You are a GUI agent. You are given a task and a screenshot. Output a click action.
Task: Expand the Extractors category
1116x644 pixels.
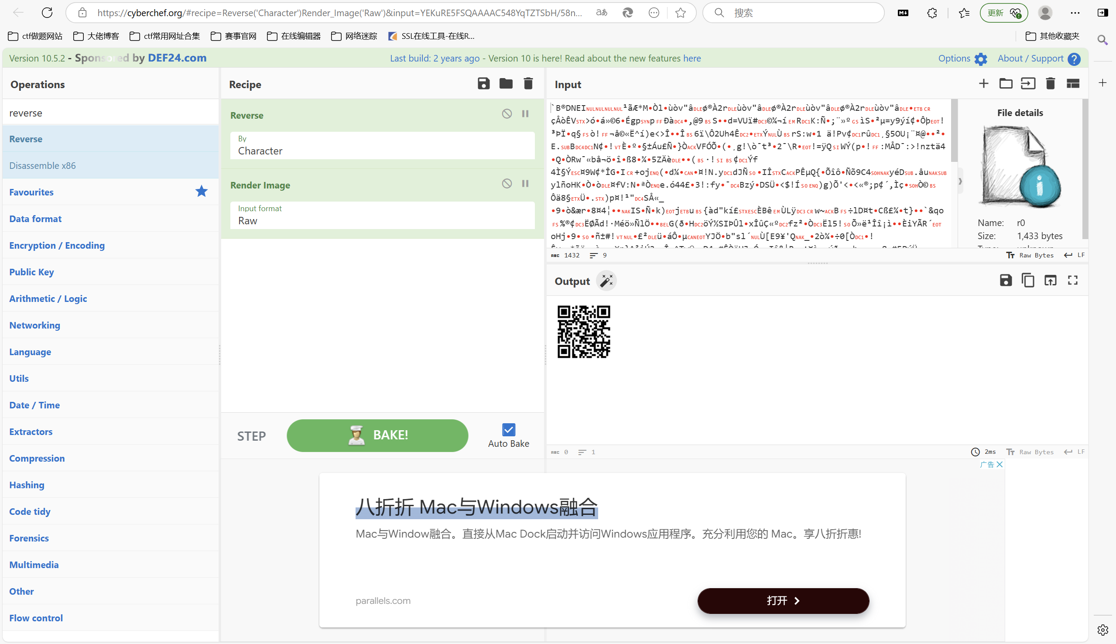click(110, 432)
